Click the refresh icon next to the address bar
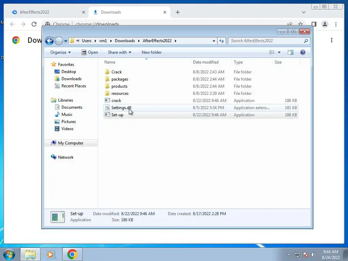This screenshot has height=261, width=348. pyautogui.click(x=222, y=41)
